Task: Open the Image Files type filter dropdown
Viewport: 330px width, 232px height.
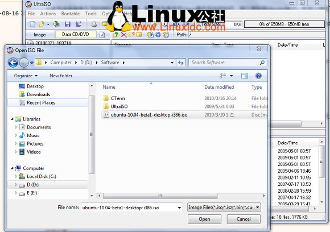Action: [224, 208]
